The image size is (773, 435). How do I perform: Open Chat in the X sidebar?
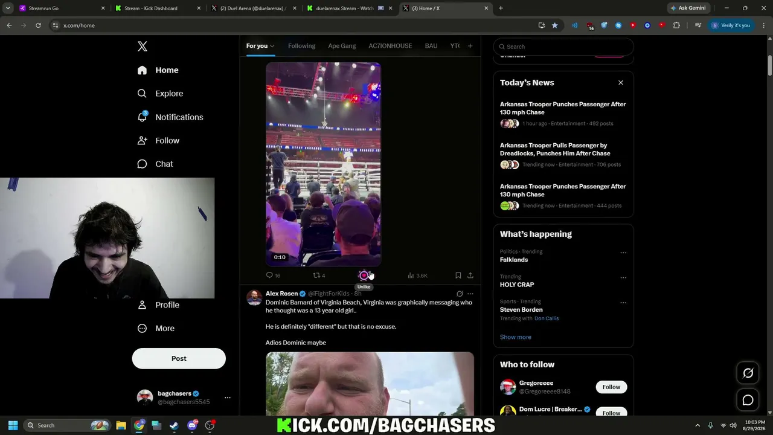tap(155, 164)
